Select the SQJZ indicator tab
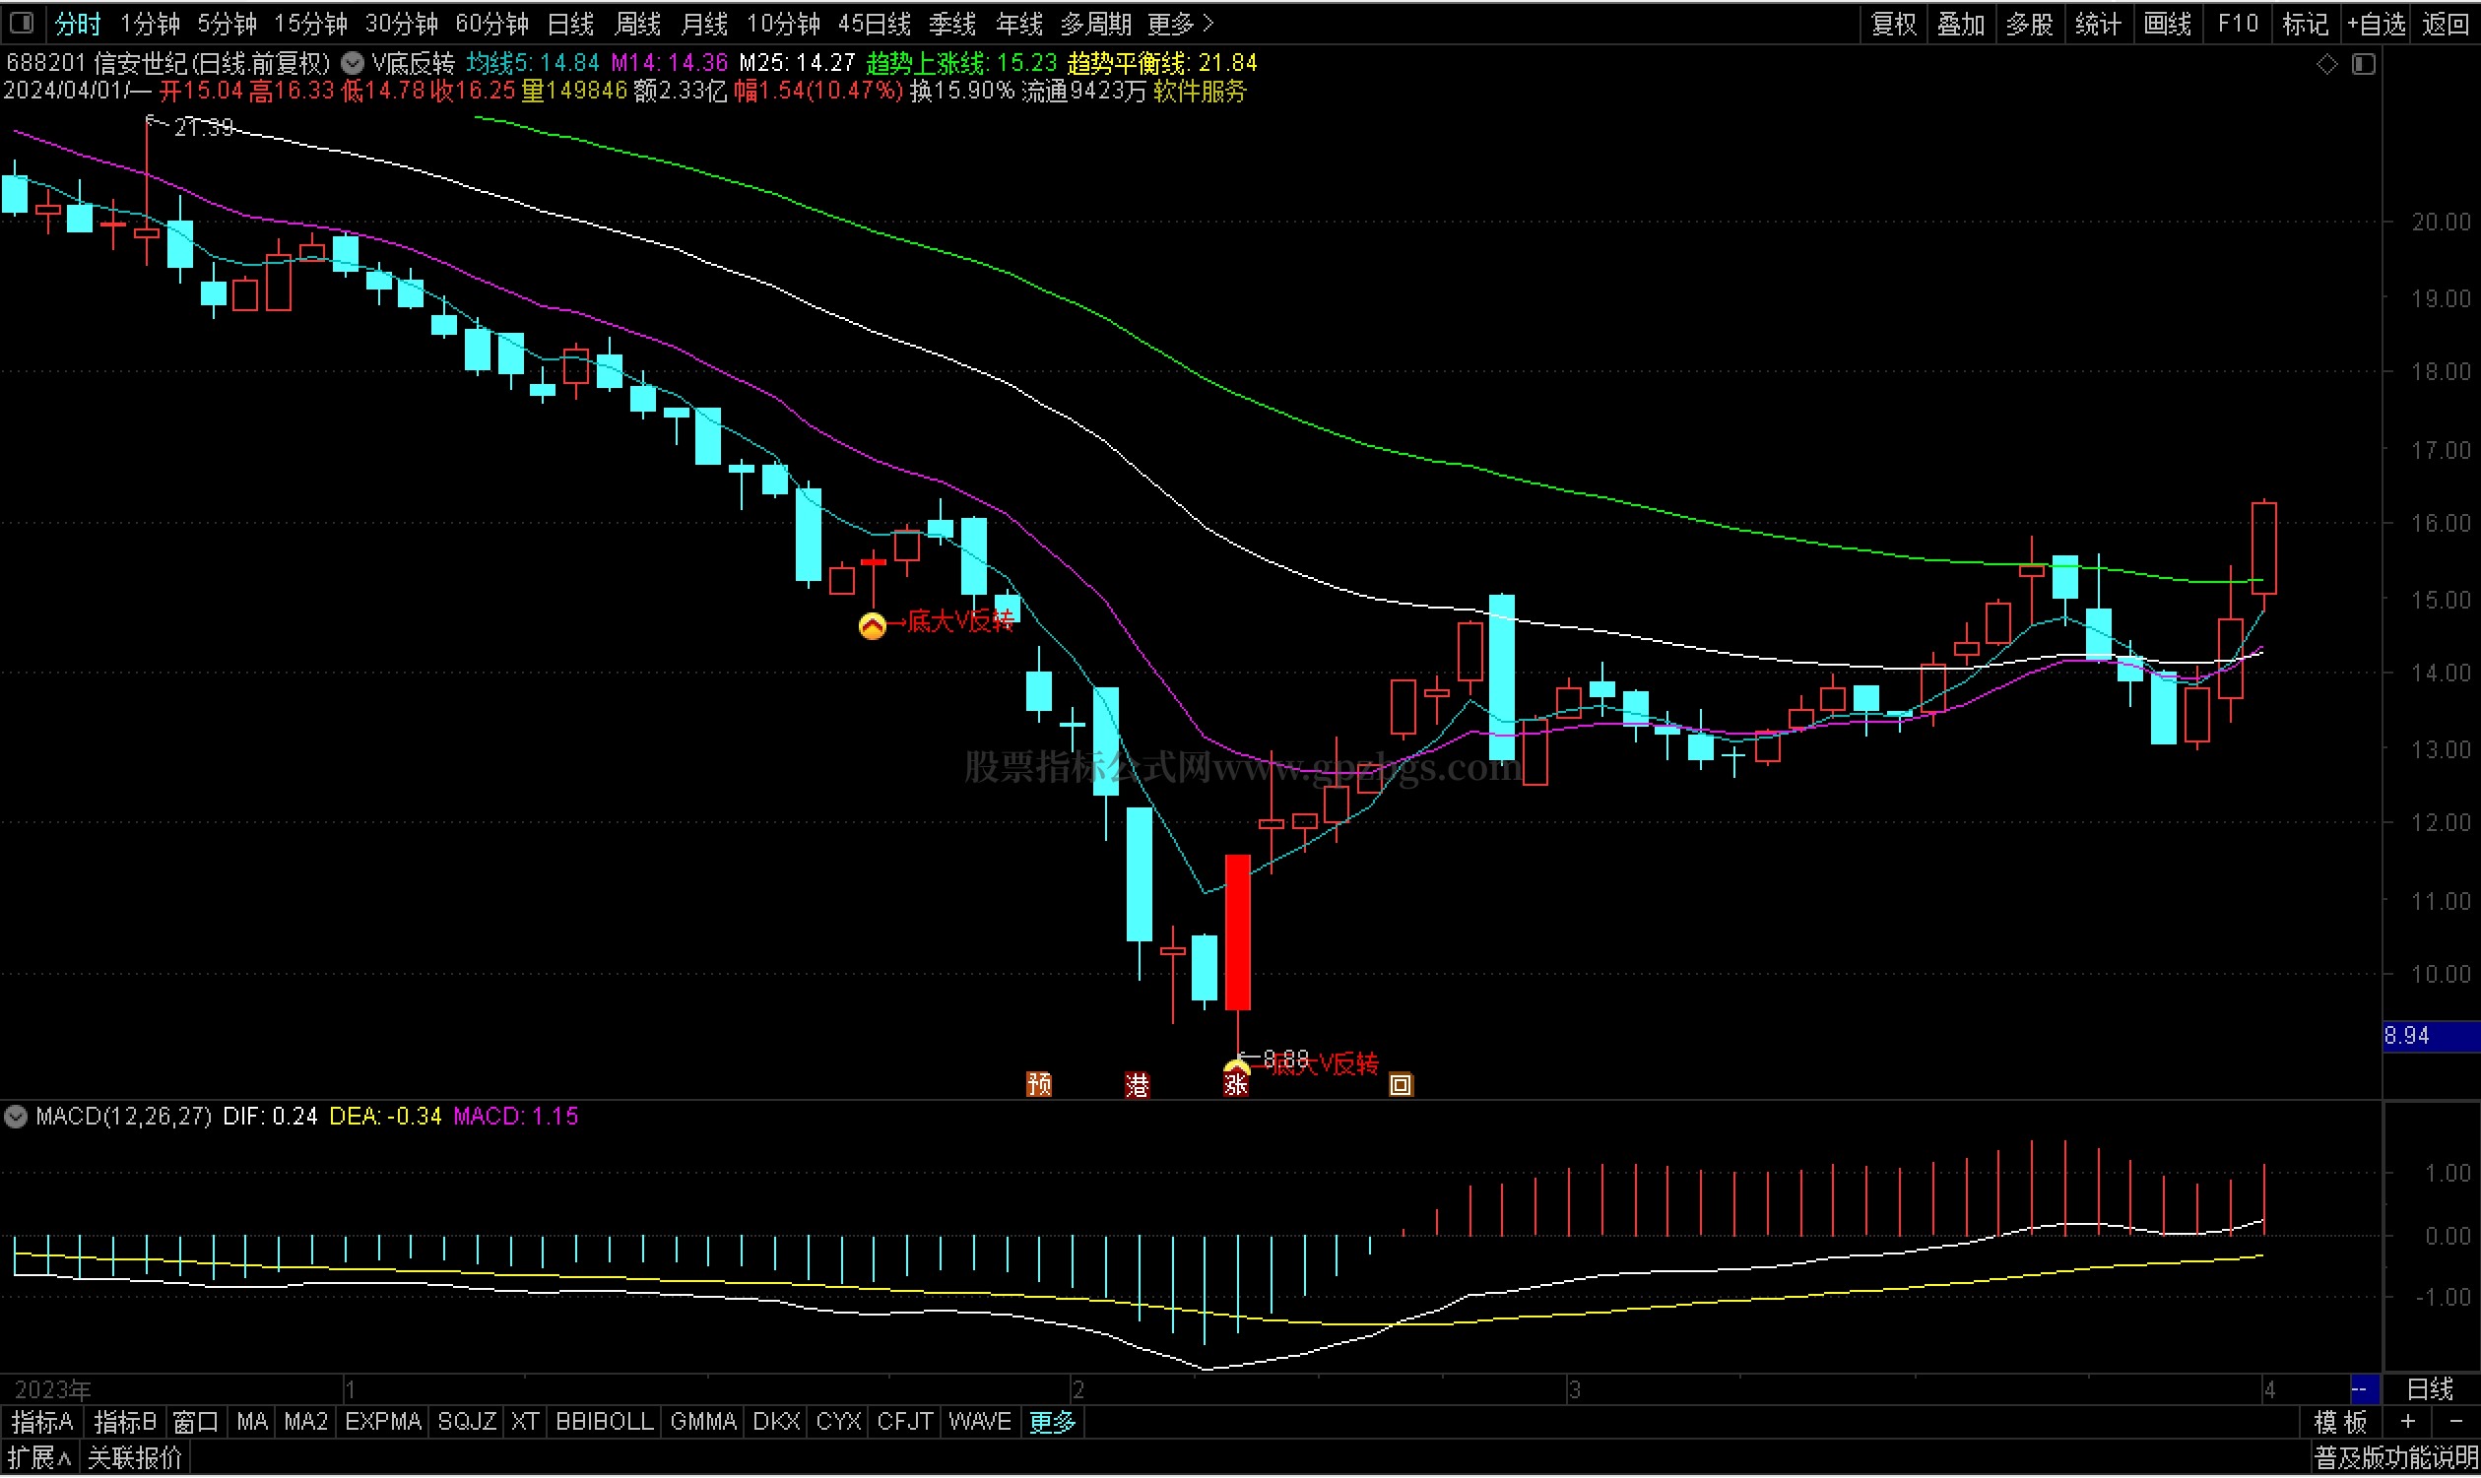This screenshot has width=2481, height=1478. [x=467, y=1423]
